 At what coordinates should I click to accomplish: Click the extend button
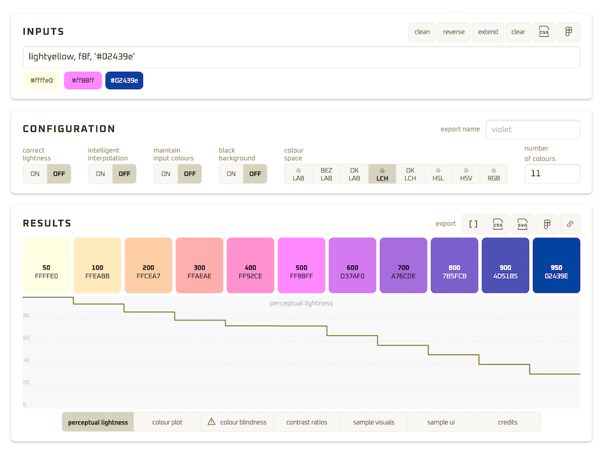click(488, 32)
